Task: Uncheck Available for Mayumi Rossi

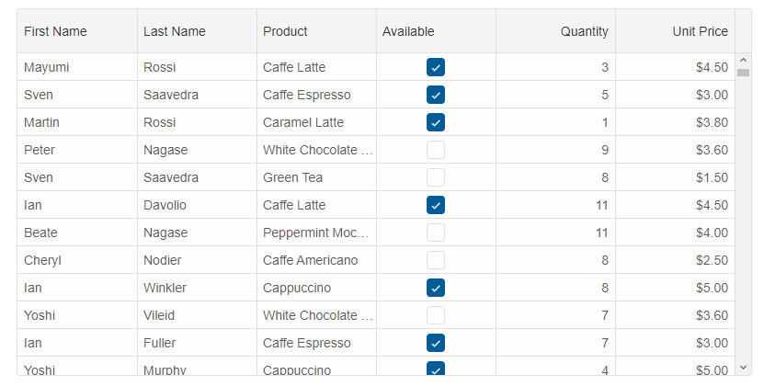Action: click(x=436, y=67)
